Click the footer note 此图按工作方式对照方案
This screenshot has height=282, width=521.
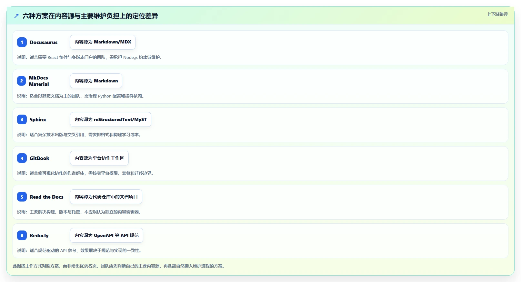(119, 266)
